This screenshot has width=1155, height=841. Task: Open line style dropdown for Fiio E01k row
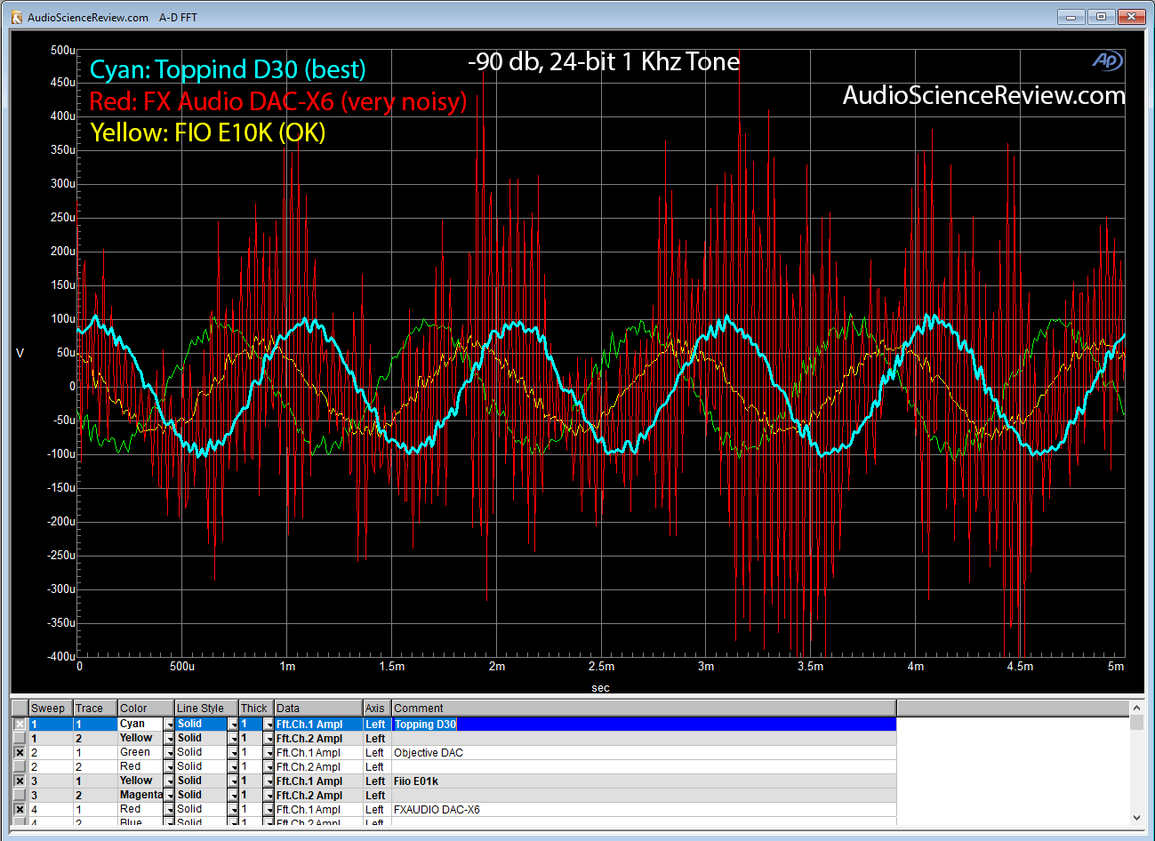coord(233,781)
